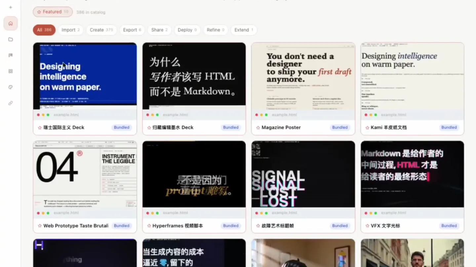Click the 归藏编辑墨水 Deck title
This screenshot has height=267, width=476.
173,128
